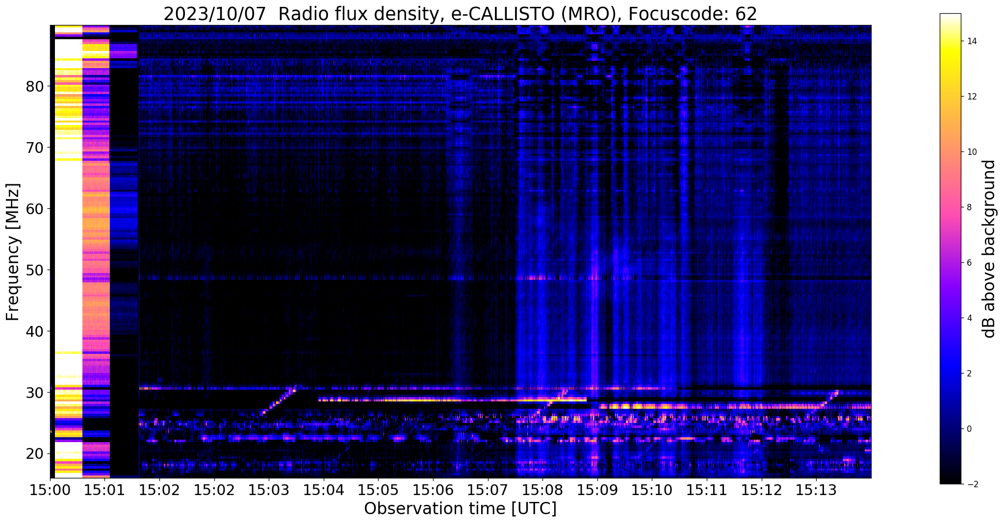Click the colorbar tick labeled 12
This screenshot has height=523, width=1004.
[972, 97]
